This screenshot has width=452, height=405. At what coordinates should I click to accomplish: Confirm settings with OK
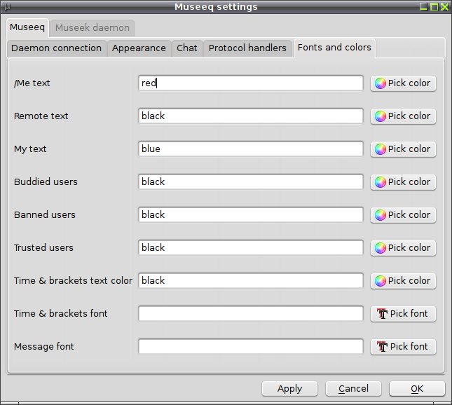point(417,389)
